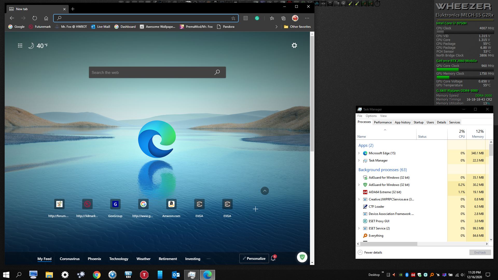Click the Edge back navigation arrow

tap(12, 18)
